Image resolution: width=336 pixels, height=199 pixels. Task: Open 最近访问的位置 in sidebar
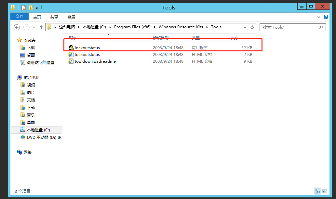[41, 62]
